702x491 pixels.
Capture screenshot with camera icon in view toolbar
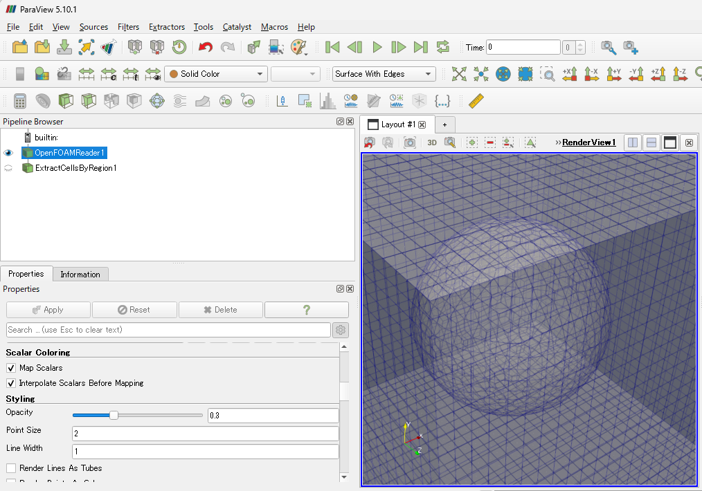(410, 142)
